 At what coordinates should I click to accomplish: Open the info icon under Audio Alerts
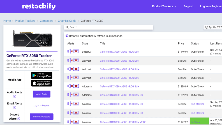point(15,96)
